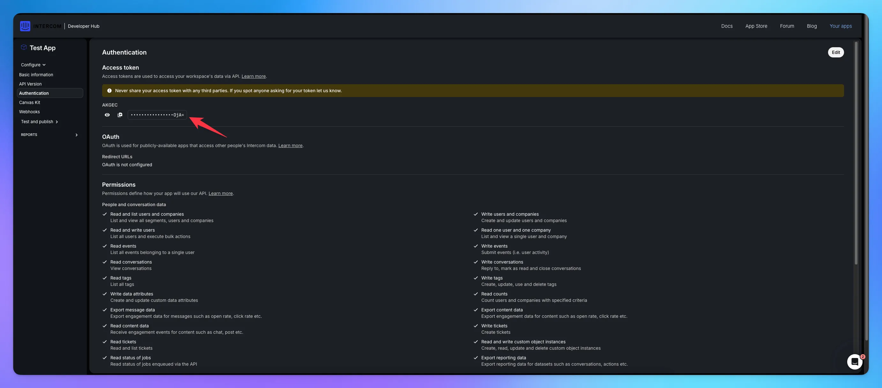
Task: Visit the Forum
Action: pos(787,26)
